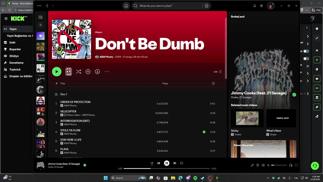
Task: Open the Sticky related music video
Action: (247, 122)
